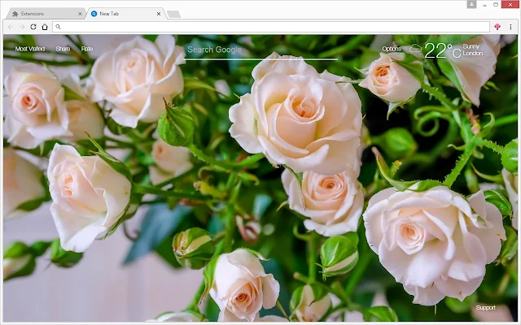The image size is (521, 325).
Task: Click the Sunny weather condition text
Action: (471, 46)
